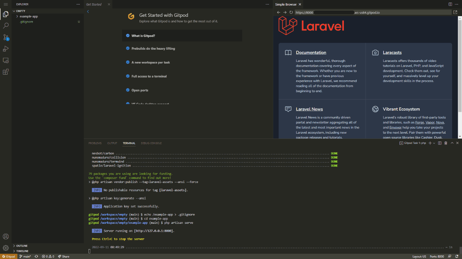Follow the Forge link

pyautogui.click(x=419, y=122)
